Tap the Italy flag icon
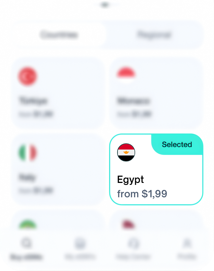Image resolution: width=214 pixels, height=271 pixels. pyautogui.click(x=28, y=153)
